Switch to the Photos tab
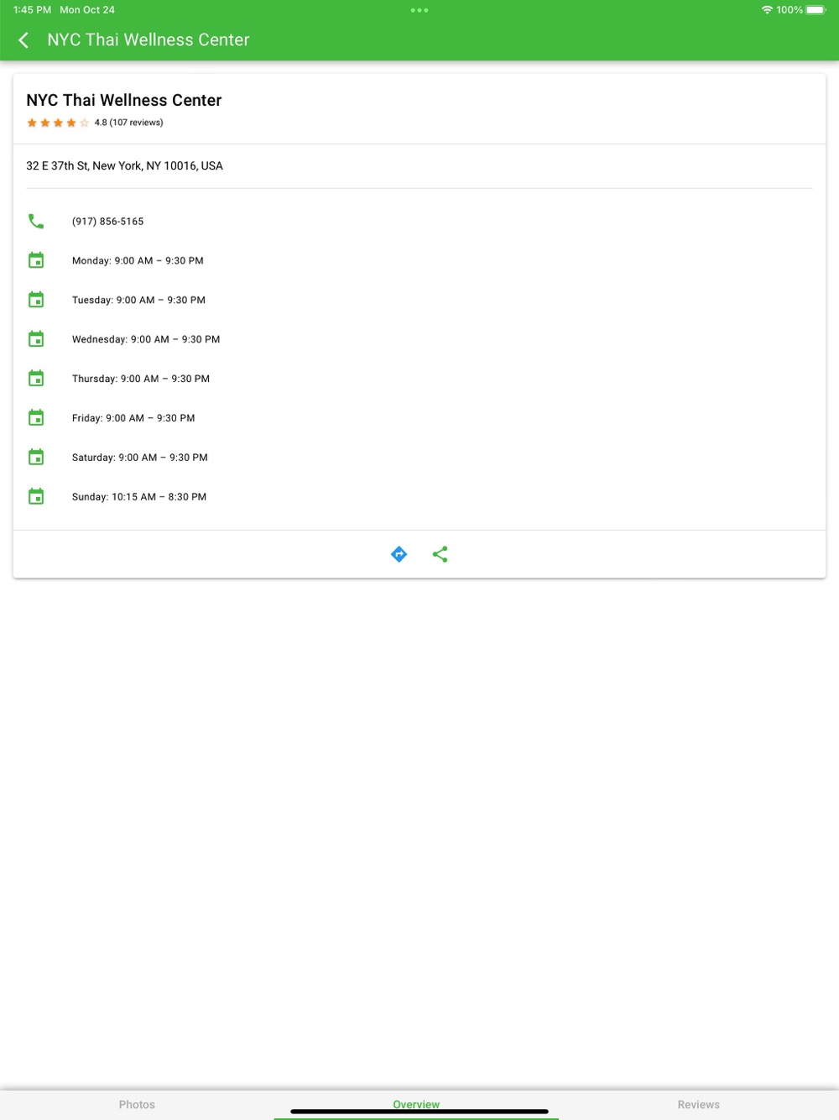Image resolution: width=839 pixels, height=1120 pixels. (x=137, y=1104)
